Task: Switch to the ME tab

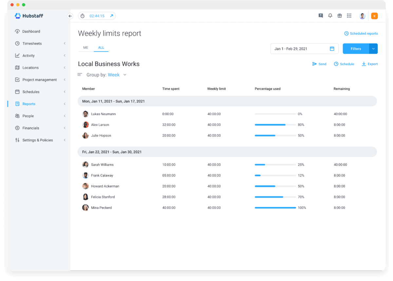Action: click(85, 47)
